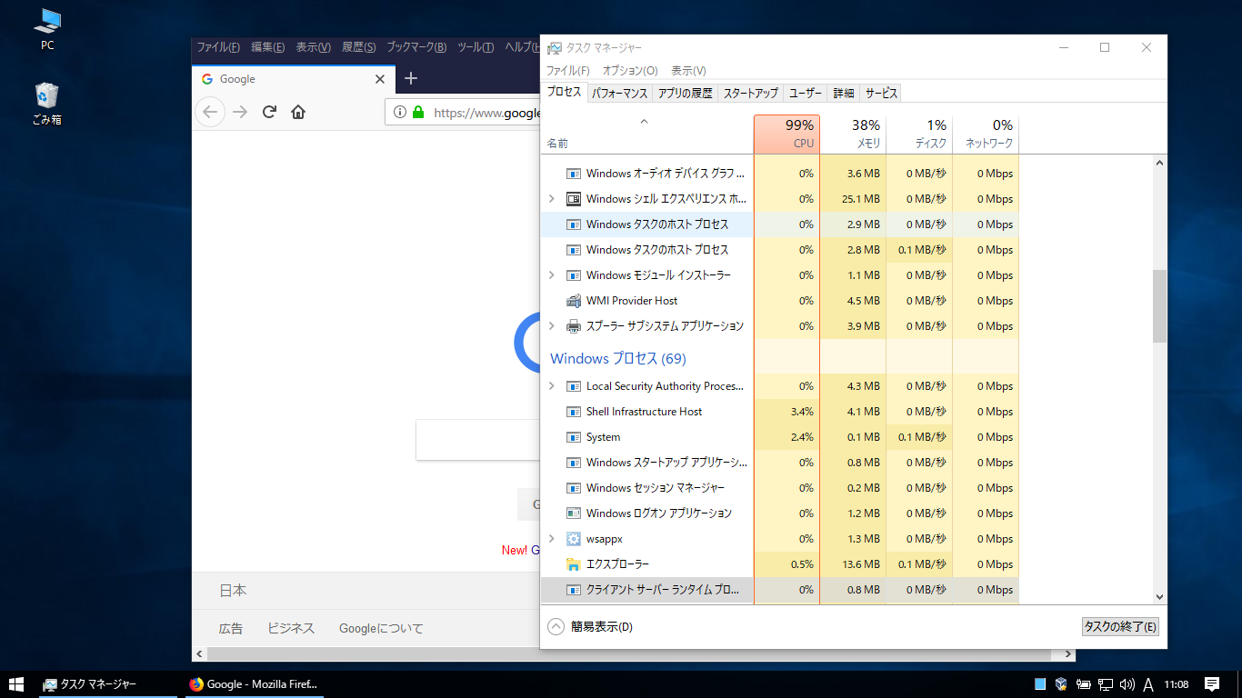The width and height of the screenshot is (1242, 698).
Task: Open Task Manager ファイル menu
Action: coord(567,71)
